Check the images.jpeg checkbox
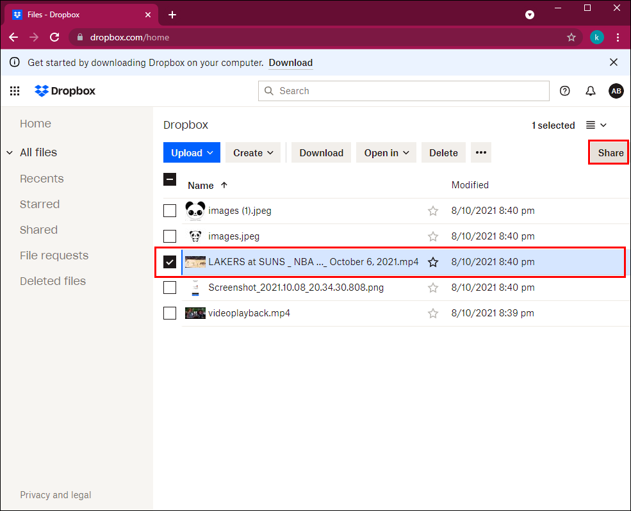This screenshot has height=511, width=631. (169, 236)
